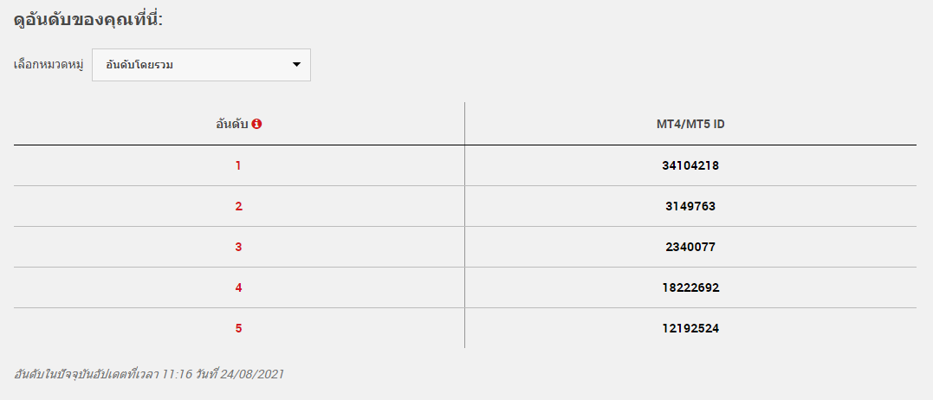Select rank number 2 in table
This screenshot has height=400, width=933.
(238, 207)
